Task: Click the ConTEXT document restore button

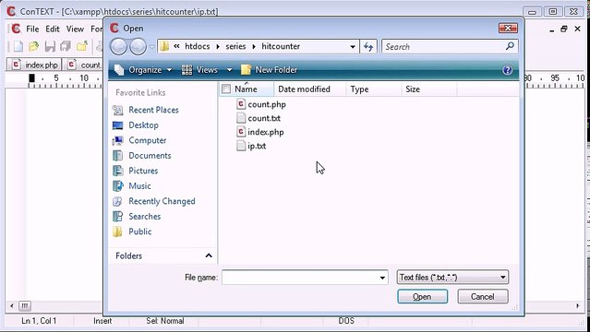Action: (x=563, y=29)
